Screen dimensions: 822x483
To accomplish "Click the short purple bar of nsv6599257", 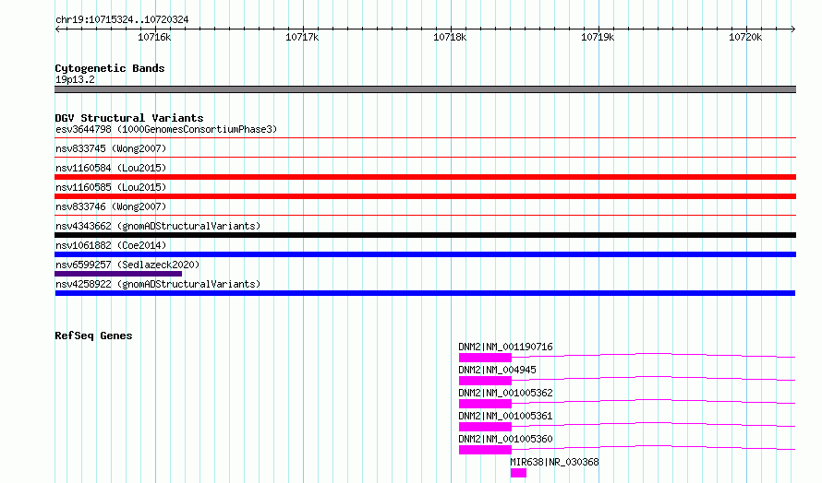I will click(x=118, y=274).
